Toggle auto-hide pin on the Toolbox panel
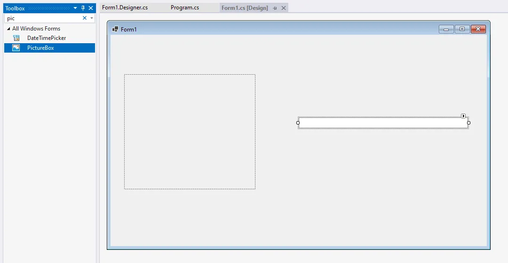 [83, 8]
